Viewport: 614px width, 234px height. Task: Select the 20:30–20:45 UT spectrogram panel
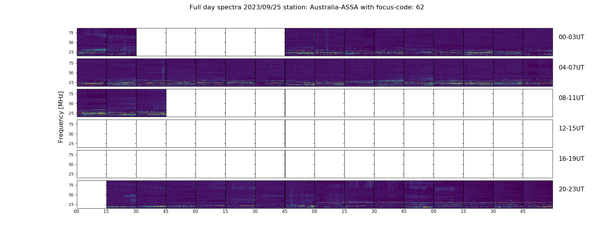click(151, 195)
